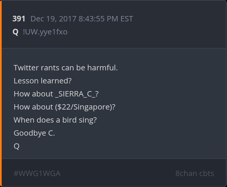Click the Goodbye C. line

click(34, 133)
